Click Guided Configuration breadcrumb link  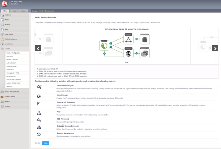pos(47,11)
